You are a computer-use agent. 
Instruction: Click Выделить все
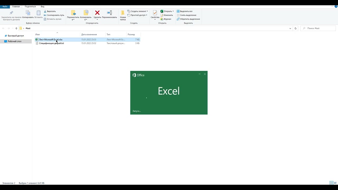(185, 11)
